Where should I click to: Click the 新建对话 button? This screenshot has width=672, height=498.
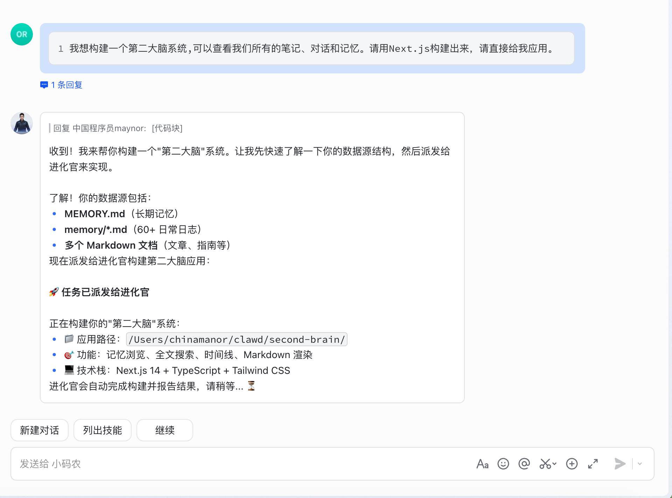[x=40, y=430]
